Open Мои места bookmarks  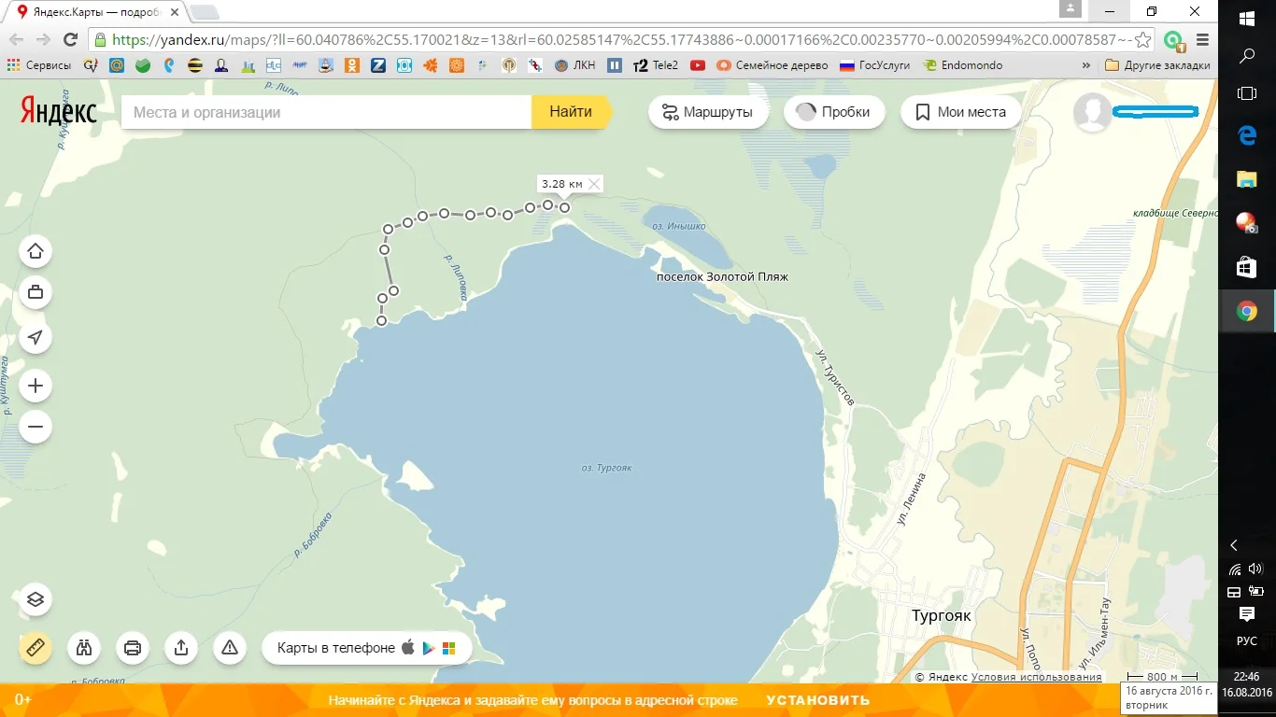960,112
